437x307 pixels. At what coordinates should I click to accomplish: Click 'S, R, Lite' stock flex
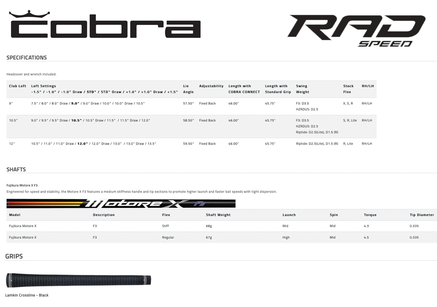click(350, 121)
